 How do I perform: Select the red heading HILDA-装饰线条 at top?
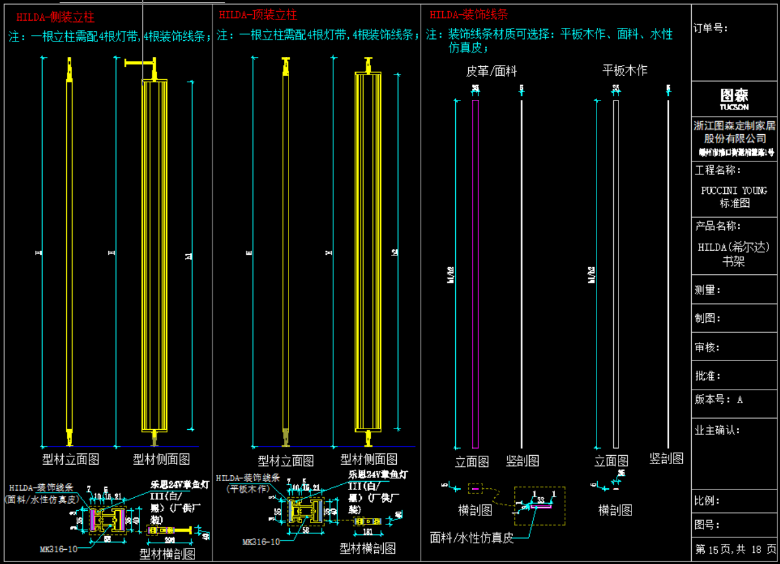(x=469, y=14)
